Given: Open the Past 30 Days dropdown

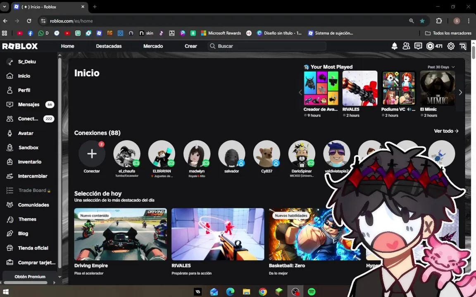Looking at the screenshot, I should click(x=441, y=67).
